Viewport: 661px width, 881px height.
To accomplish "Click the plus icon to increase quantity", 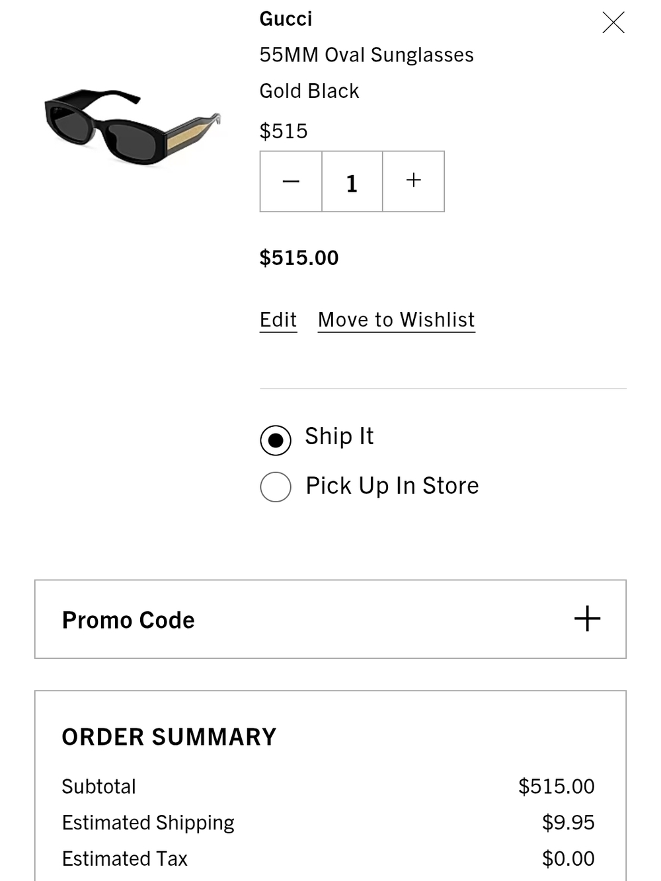I will click(414, 180).
